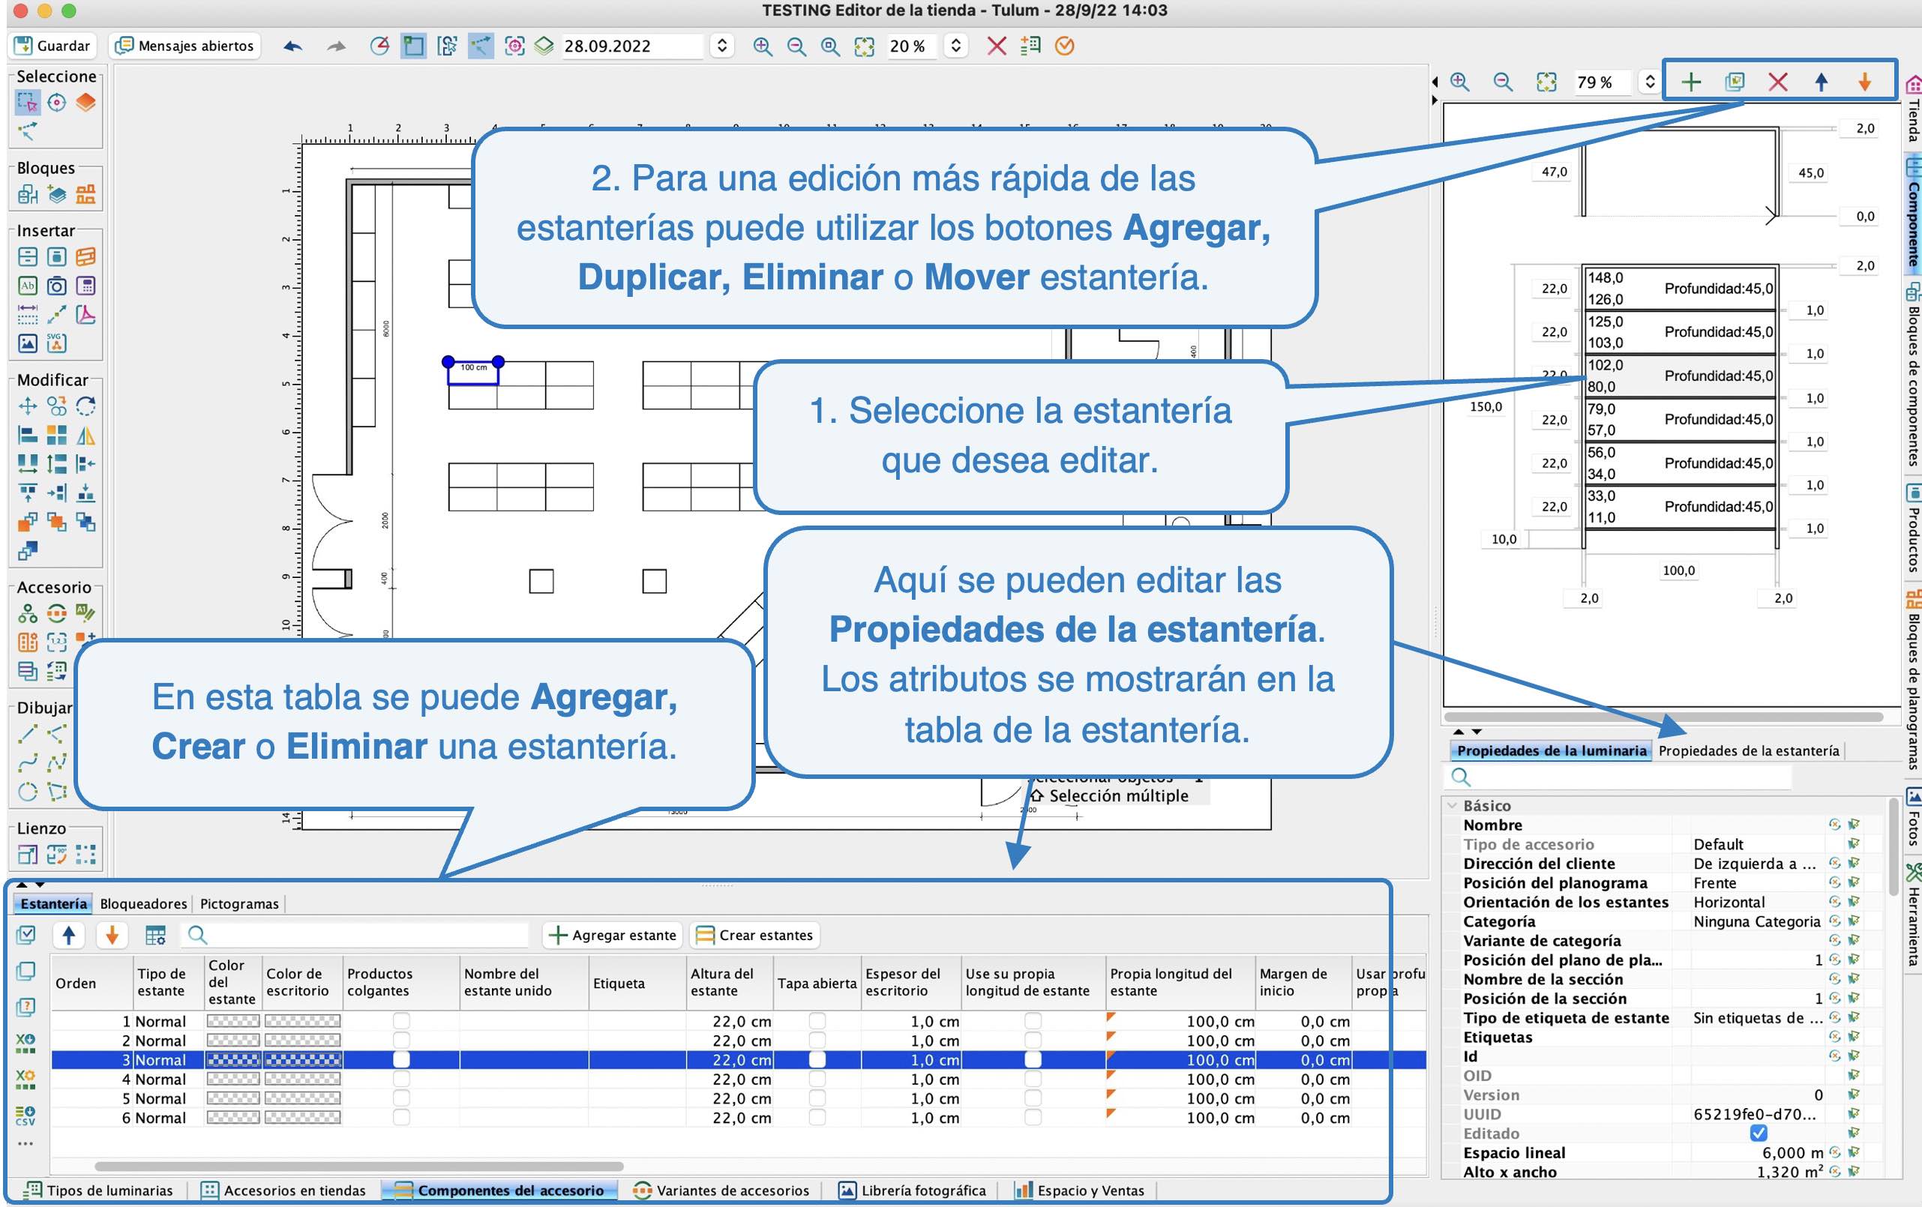Open Variantes de accesorios bottom tab
The image size is (1922, 1207).
point(721,1191)
